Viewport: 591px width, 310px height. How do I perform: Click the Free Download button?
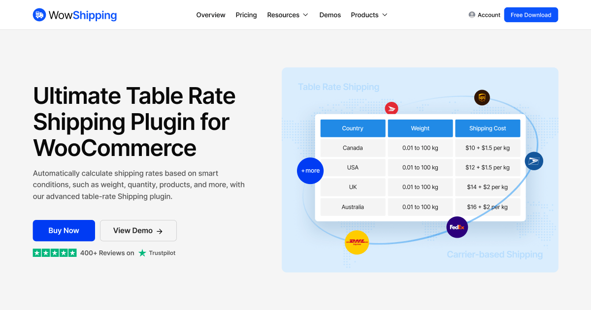click(x=531, y=15)
